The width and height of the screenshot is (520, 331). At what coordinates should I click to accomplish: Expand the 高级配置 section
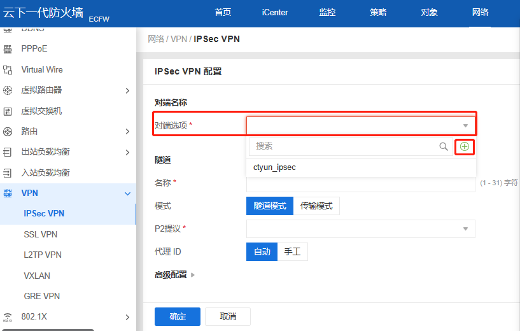[174, 275]
